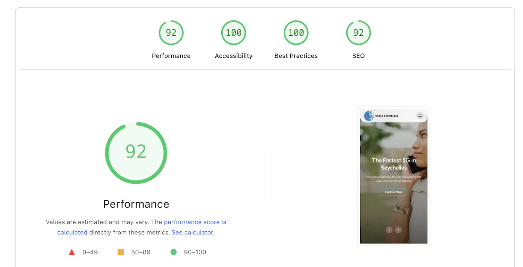Image resolution: width=523 pixels, height=267 pixels.
Task: Select the Performance label in the score summary
Action: click(171, 56)
